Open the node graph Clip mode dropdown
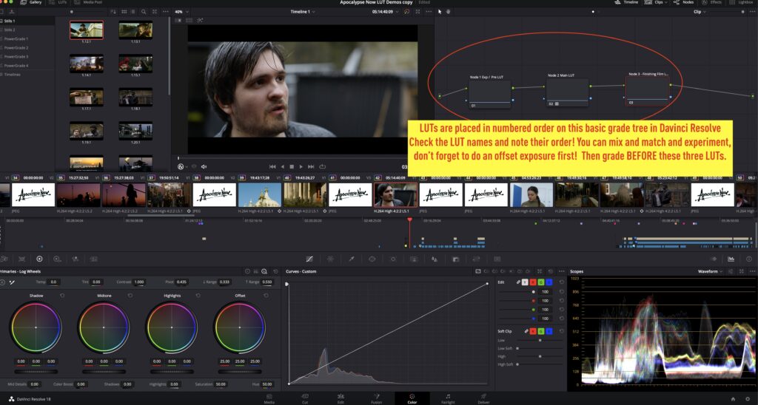This screenshot has height=405, width=758. (x=700, y=12)
